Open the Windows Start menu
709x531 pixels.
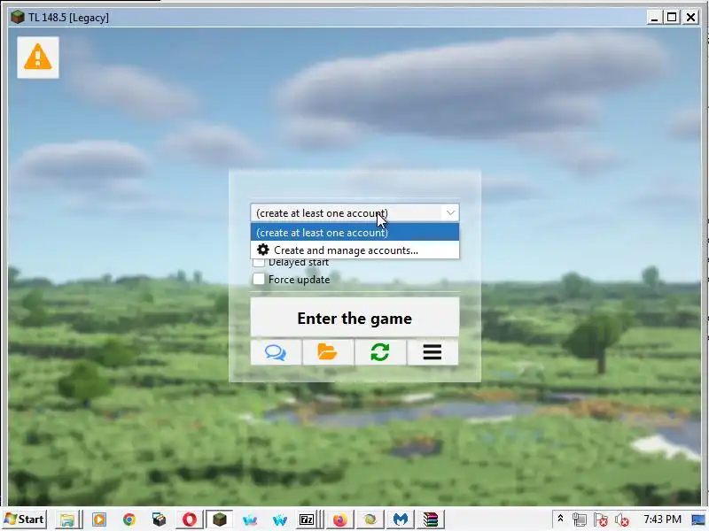point(25,519)
